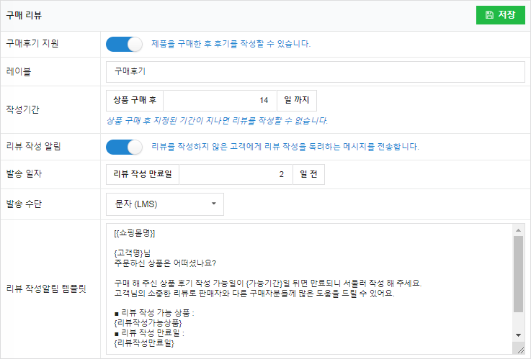Click the 상품 구매 후 prefix label
531x359 pixels.
point(135,100)
